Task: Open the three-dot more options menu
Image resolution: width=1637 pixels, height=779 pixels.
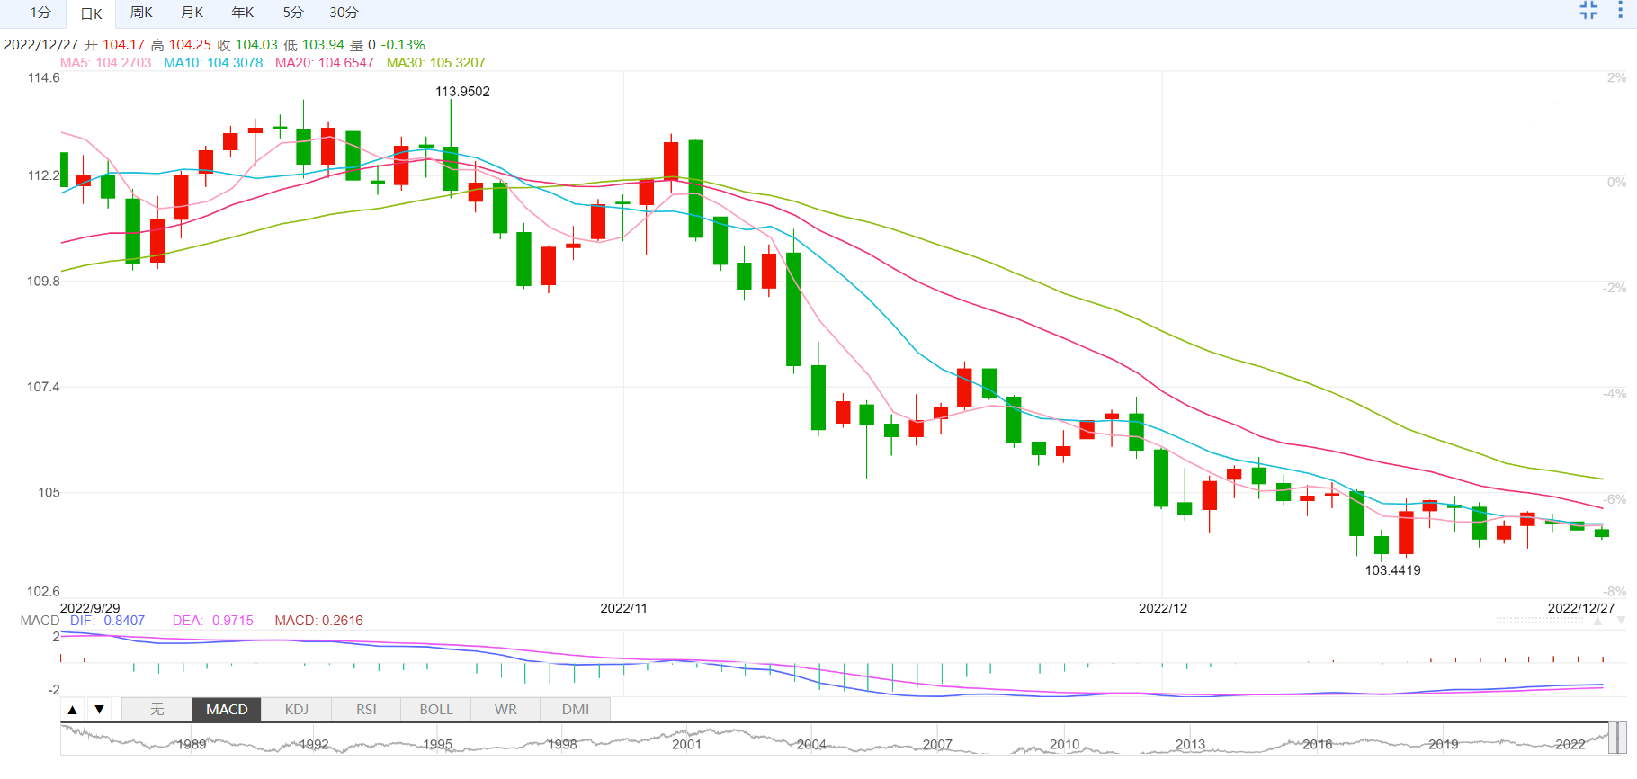Action: point(1620,10)
